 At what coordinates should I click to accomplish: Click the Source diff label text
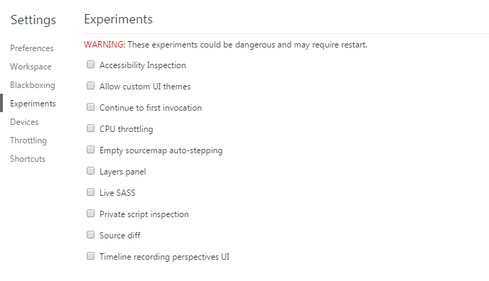[x=119, y=236]
